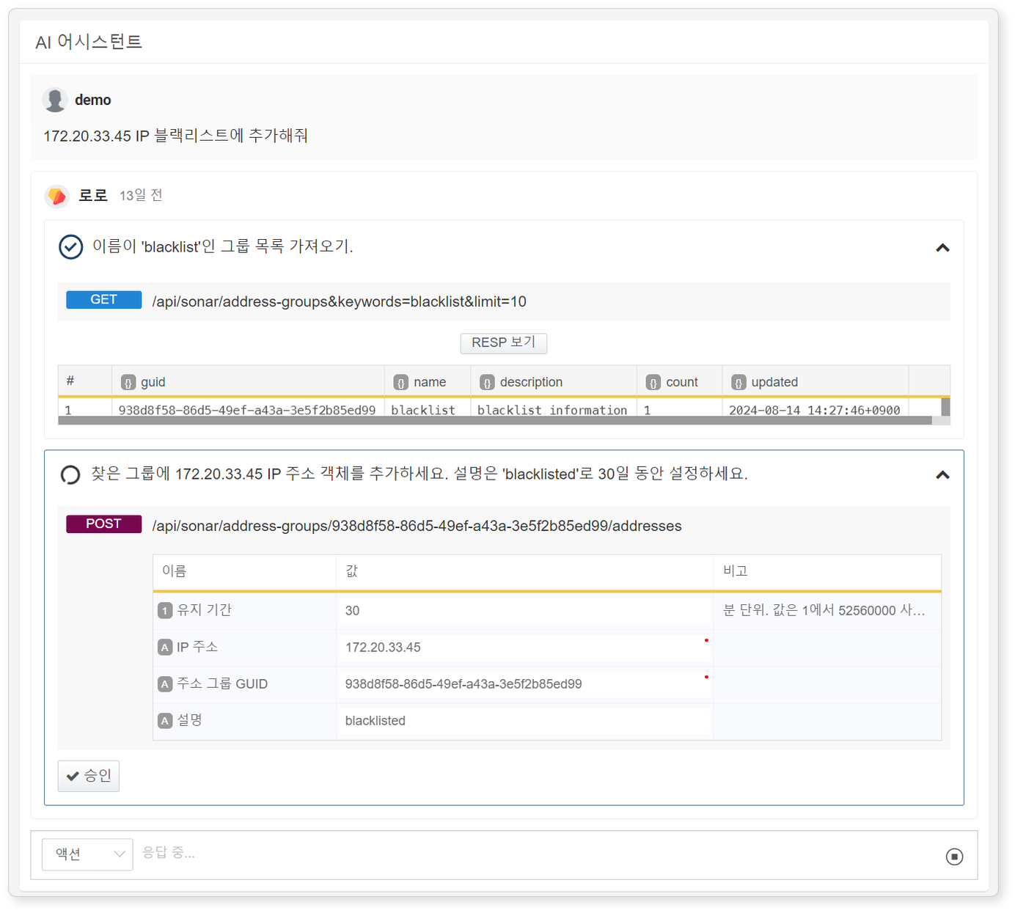
Task: Click the # column header
Action: point(85,382)
